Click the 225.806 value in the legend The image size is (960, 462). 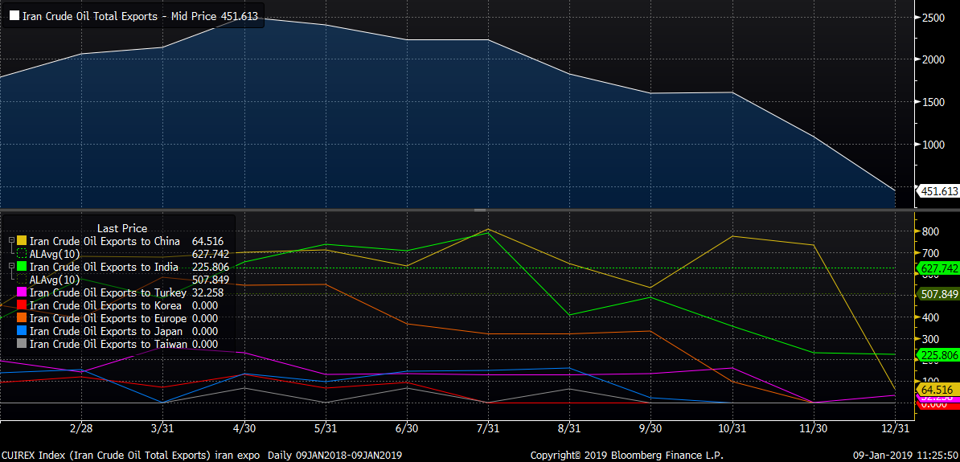coord(211,267)
